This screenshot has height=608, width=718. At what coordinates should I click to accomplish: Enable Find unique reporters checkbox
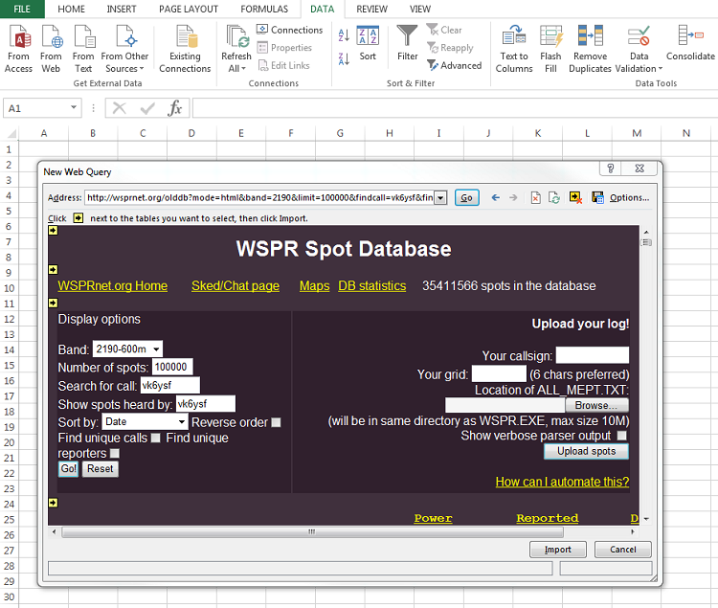(115, 453)
